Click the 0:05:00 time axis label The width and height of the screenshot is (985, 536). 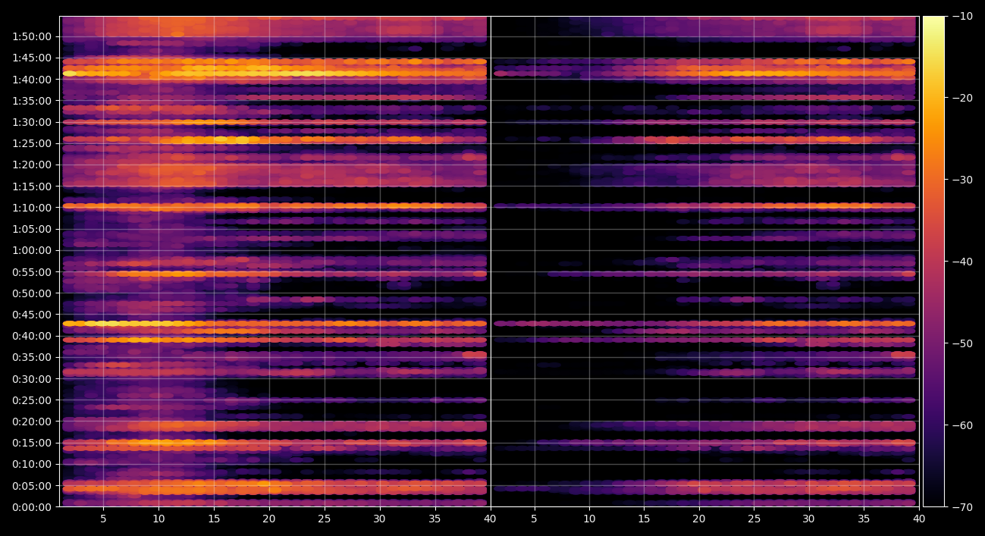click(x=31, y=486)
